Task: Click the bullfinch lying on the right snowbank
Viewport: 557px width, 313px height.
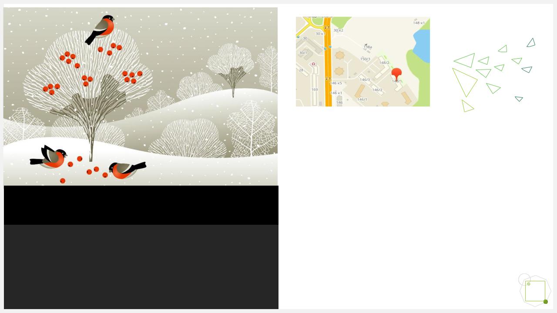Action: point(127,170)
